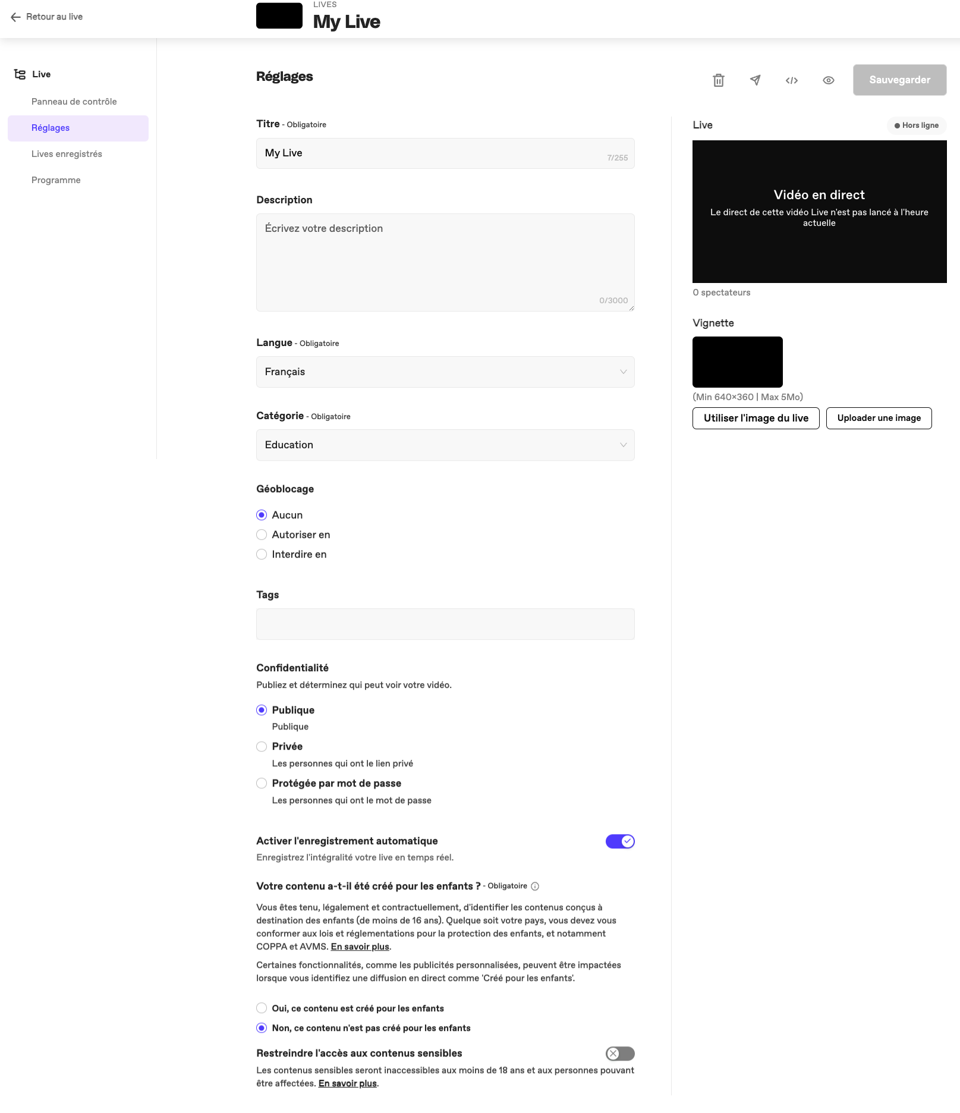Select Réglages in sidebar
Viewport: 960px width, 1113px height.
click(x=78, y=128)
